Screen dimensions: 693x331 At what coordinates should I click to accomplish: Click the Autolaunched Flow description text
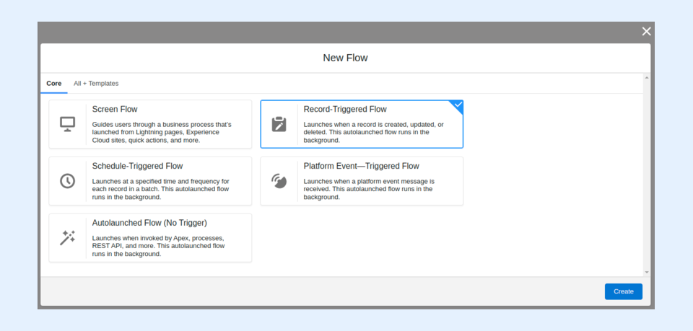[159, 245]
